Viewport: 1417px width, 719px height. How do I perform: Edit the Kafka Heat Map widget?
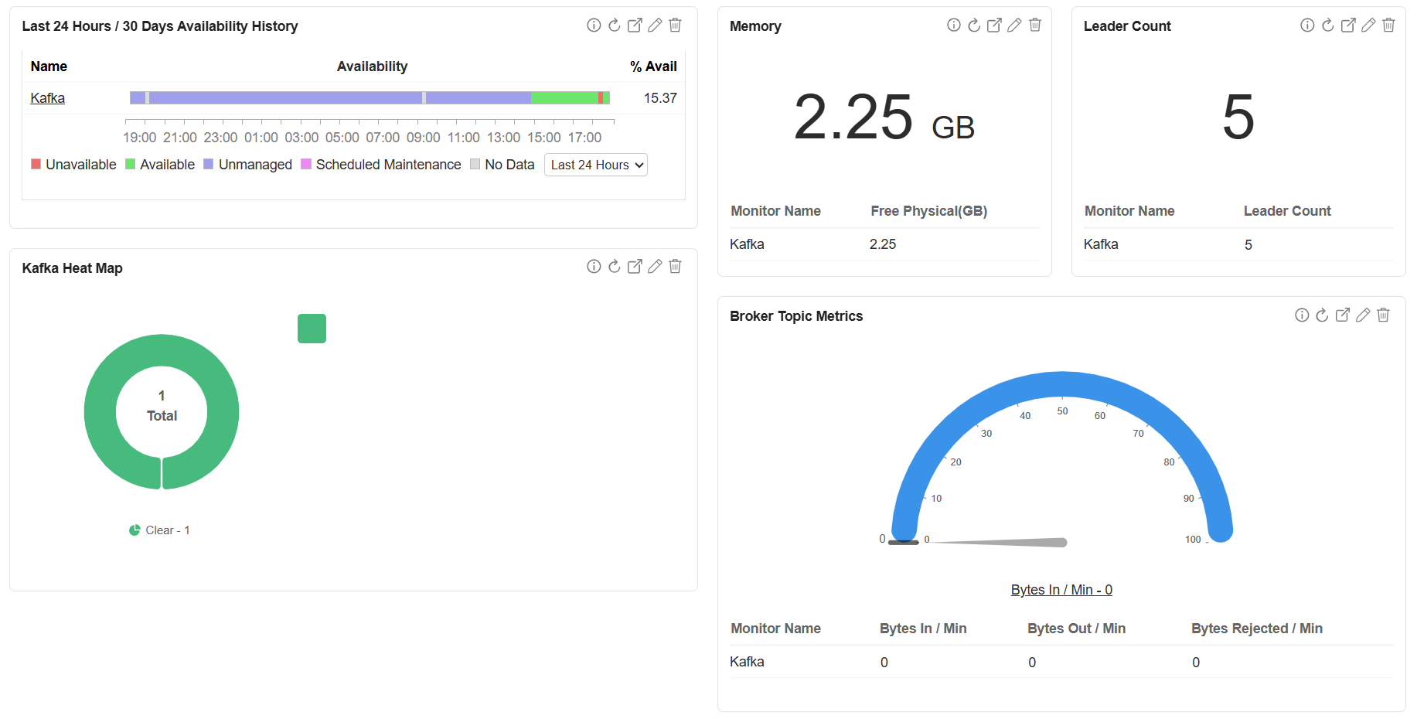(x=655, y=266)
